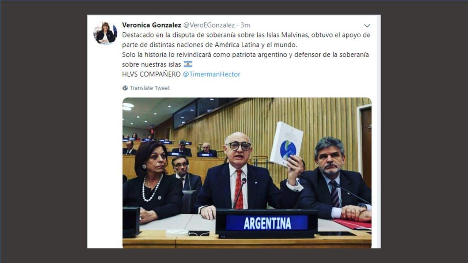Expand the tweet options chevron
The height and width of the screenshot is (263, 468).
367,26
